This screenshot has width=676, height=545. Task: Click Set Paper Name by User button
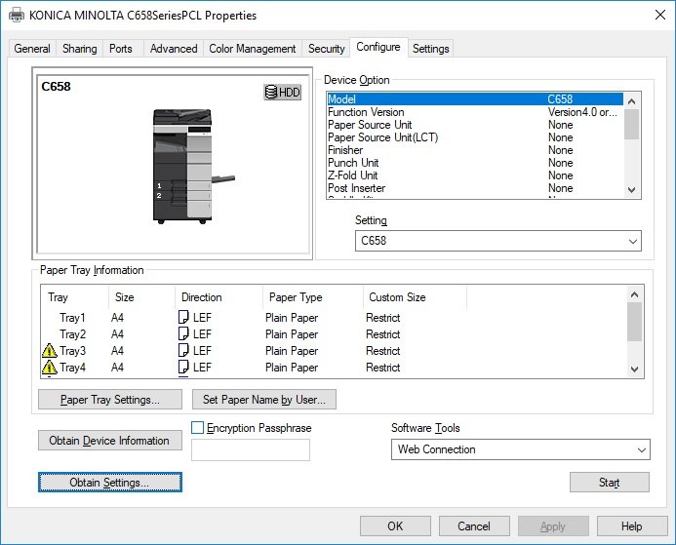click(x=263, y=400)
